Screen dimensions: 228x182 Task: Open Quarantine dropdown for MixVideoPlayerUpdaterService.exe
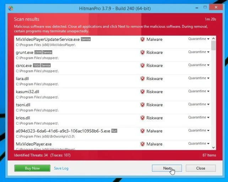click(x=199, y=39)
